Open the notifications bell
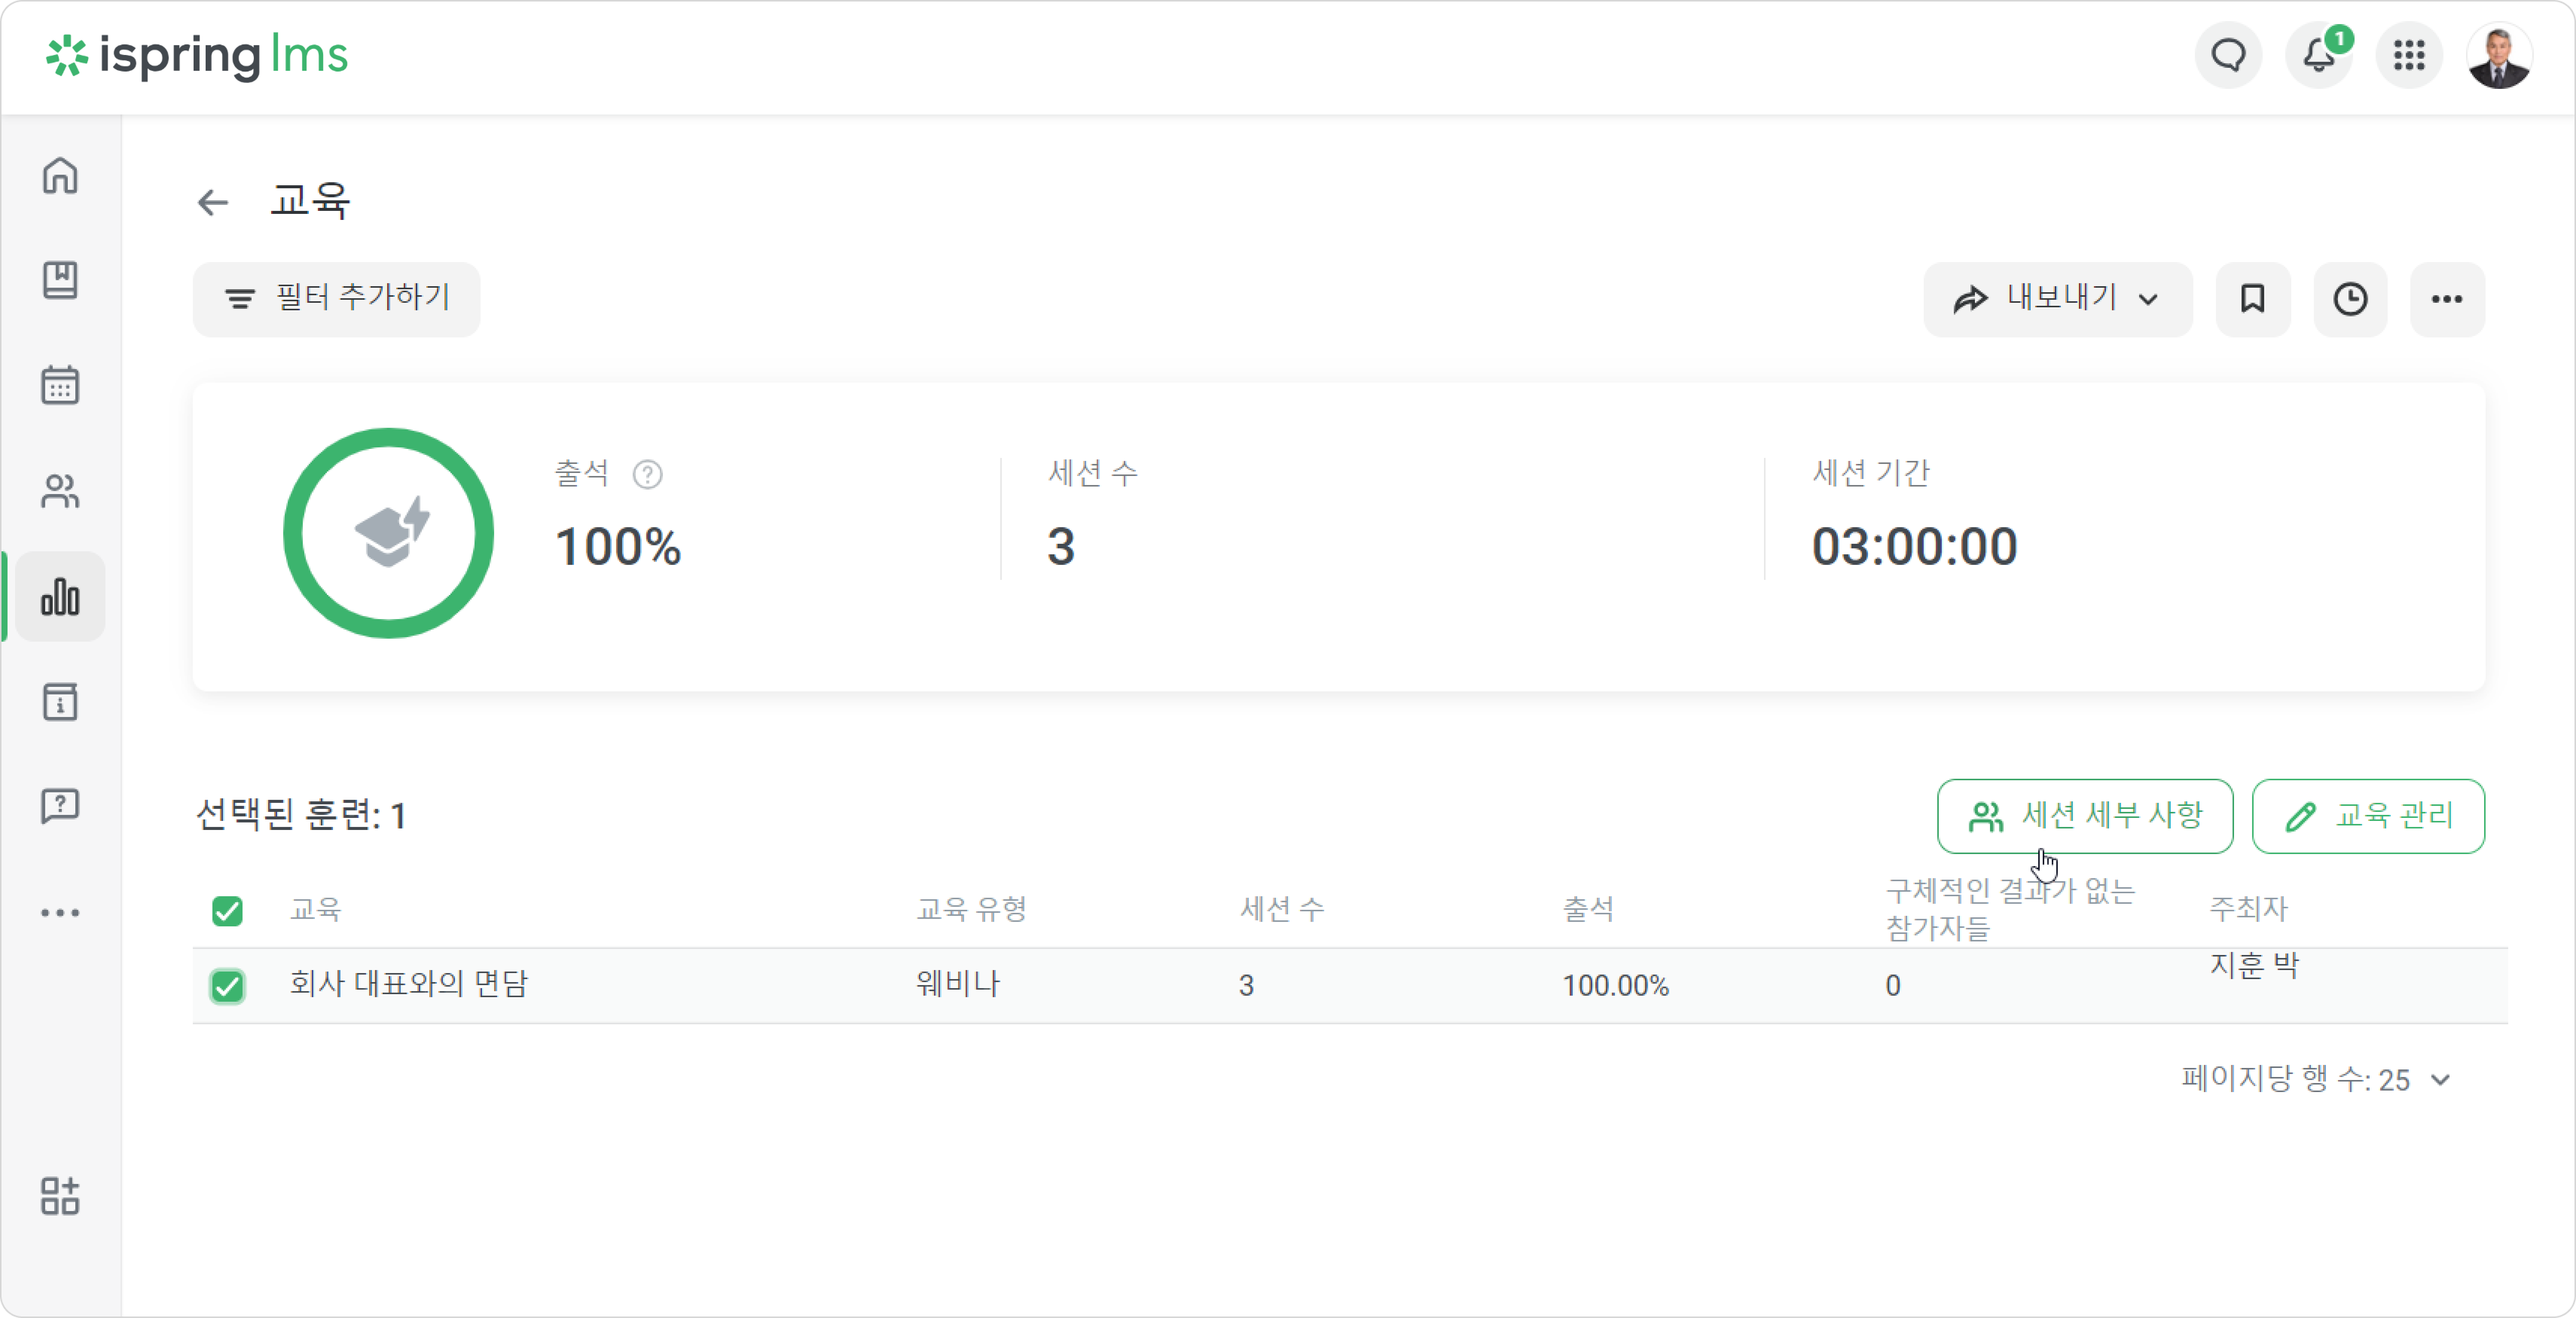 [x=2318, y=55]
